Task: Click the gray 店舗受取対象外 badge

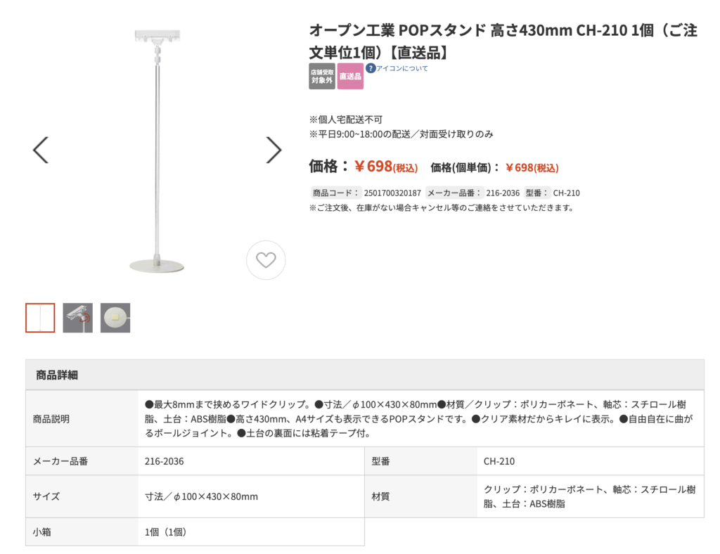Action: (322, 76)
